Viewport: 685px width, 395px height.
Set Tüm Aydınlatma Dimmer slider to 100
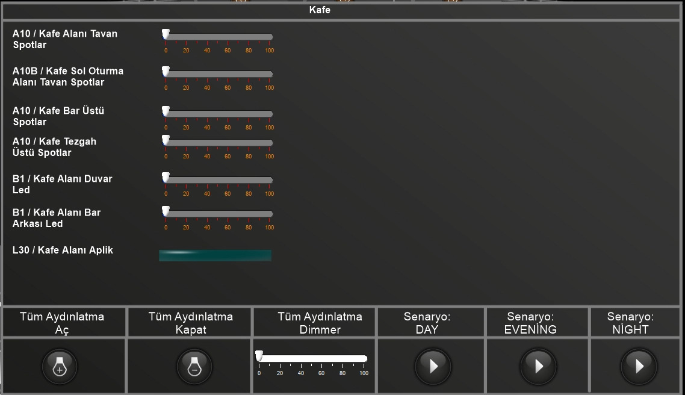click(364, 358)
